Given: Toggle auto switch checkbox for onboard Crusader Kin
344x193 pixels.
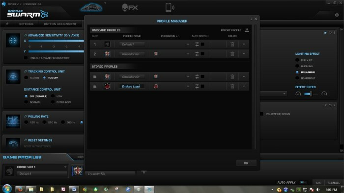Looking at the screenshot, I should coord(202,54).
